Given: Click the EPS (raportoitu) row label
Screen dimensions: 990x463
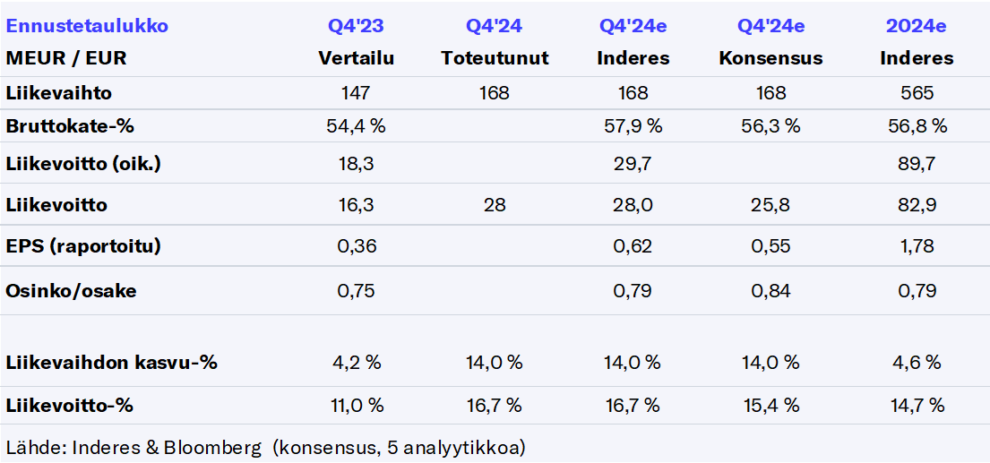Looking at the screenshot, I should pos(83,246).
